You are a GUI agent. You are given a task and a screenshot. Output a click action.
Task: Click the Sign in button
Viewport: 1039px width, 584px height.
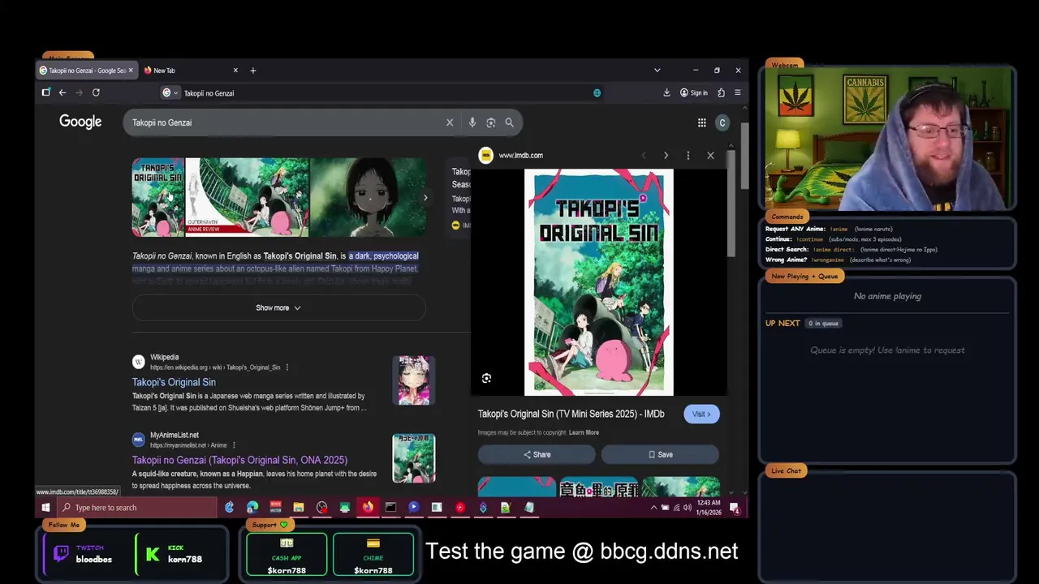click(x=694, y=92)
